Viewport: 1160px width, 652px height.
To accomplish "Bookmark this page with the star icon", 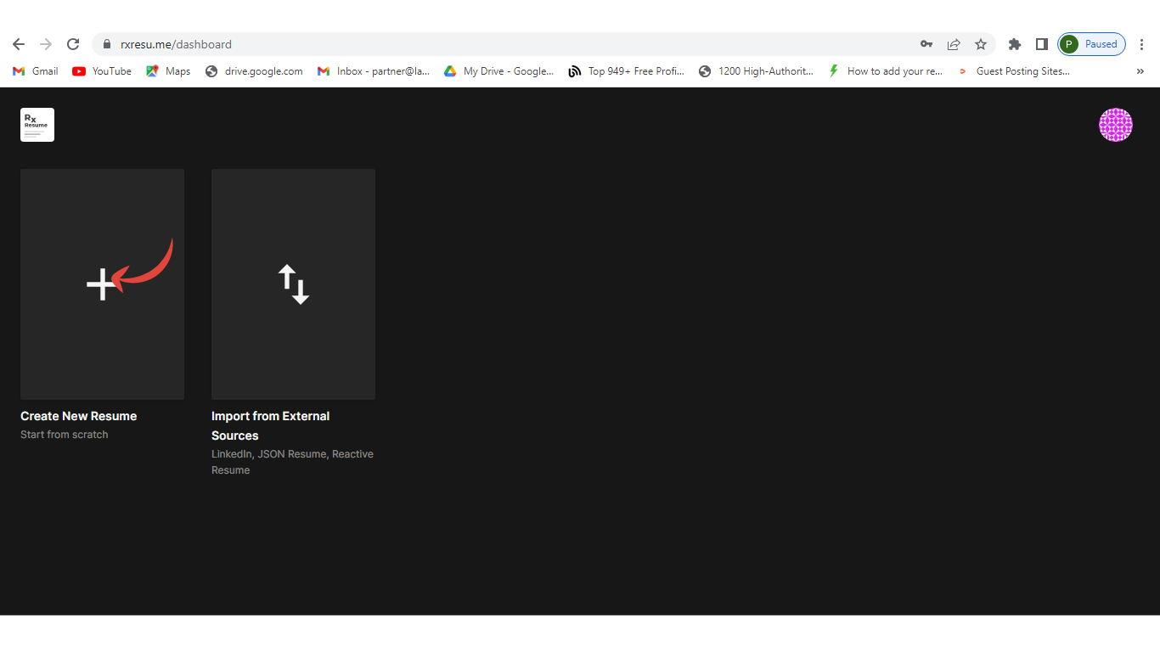I will tap(981, 44).
